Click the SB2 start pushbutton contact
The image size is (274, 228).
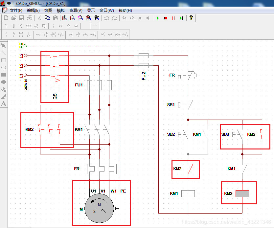click(183, 134)
